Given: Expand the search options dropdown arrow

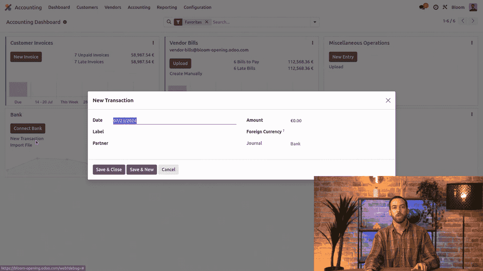Looking at the screenshot, I should (x=315, y=22).
